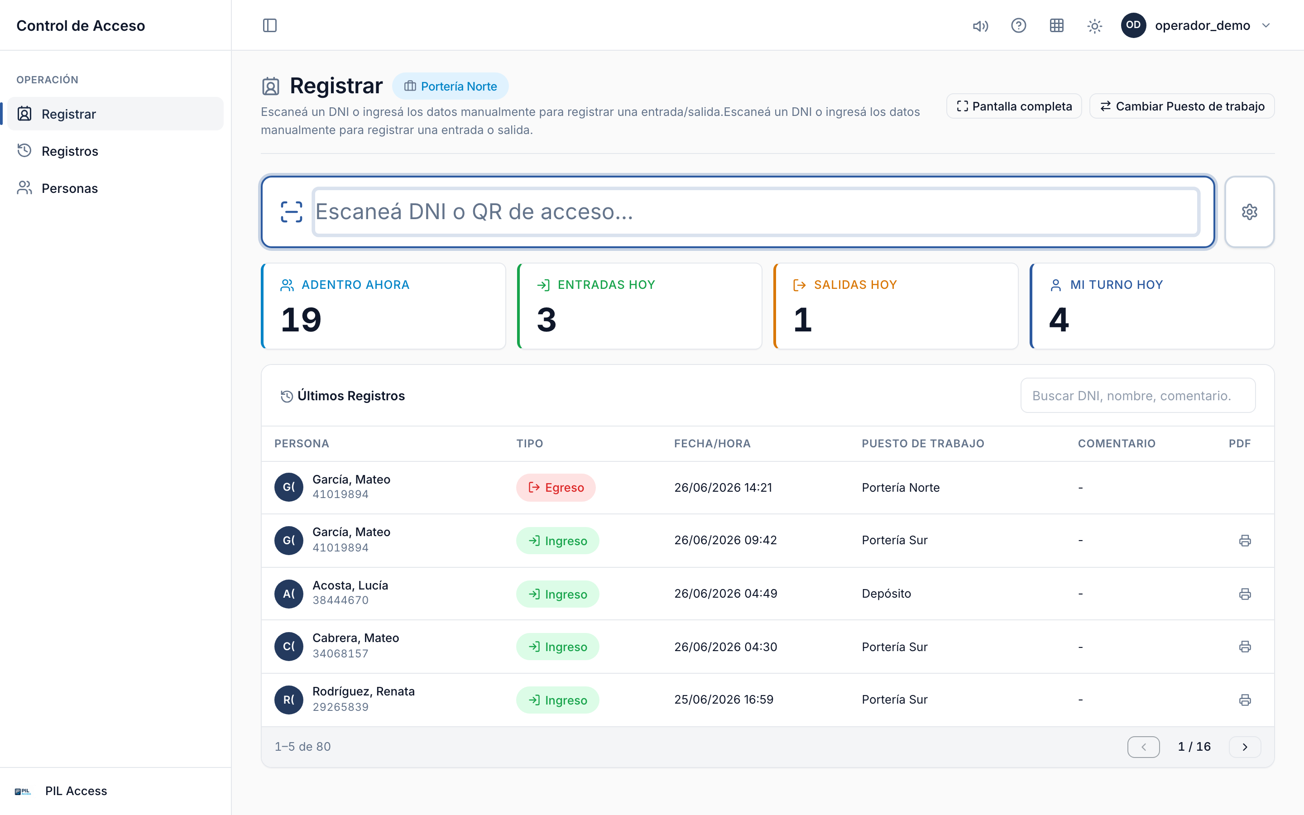Focus the Escaneá DNI o QR input
1304x815 pixels.
coord(756,212)
